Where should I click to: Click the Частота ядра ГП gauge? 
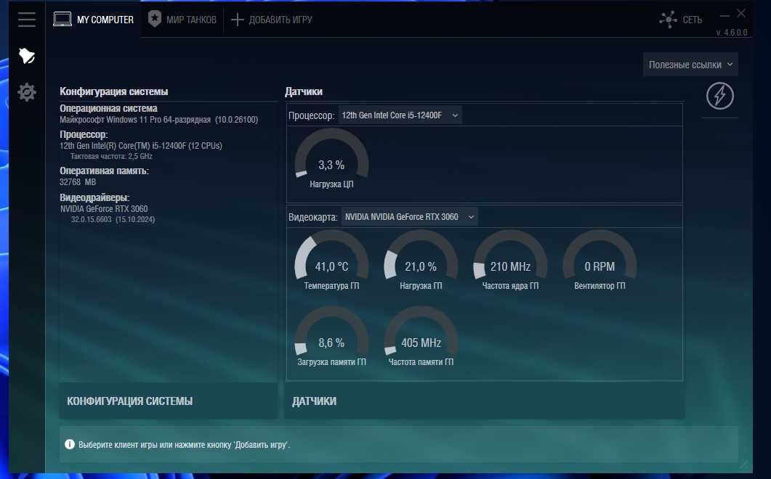(510, 261)
